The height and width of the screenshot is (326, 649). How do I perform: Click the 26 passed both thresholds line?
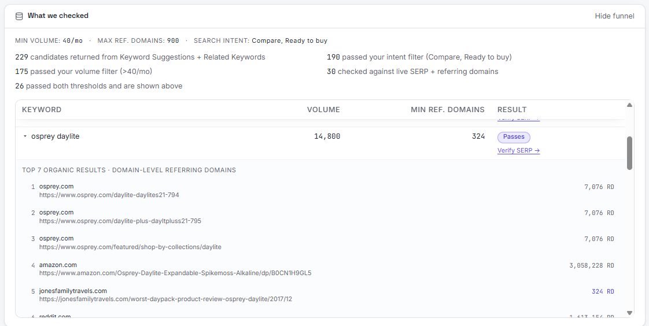[99, 86]
